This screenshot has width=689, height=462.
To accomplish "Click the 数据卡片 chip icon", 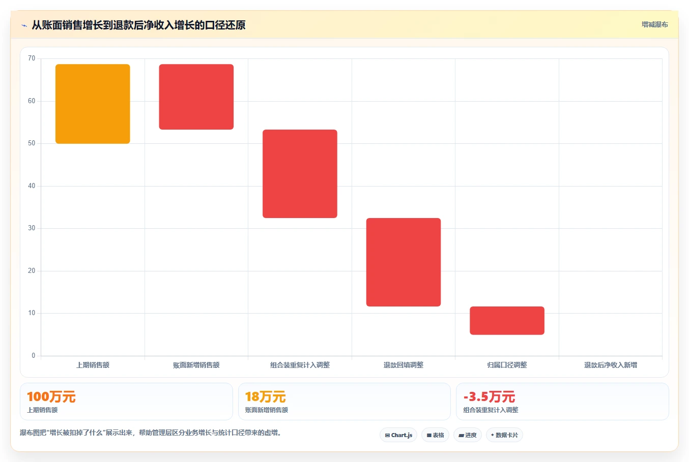I will [x=493, y=435].
